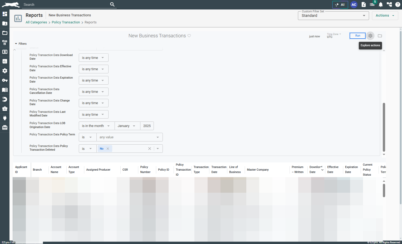Open the gear settings icon in sidebar
The width and height of the screenshot is (402, 244).
click(5, 71)
